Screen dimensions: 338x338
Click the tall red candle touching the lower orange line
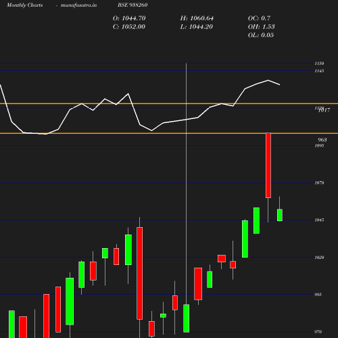268,166
